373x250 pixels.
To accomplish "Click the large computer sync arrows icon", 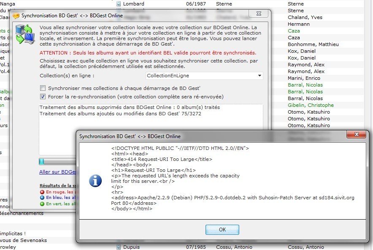I will tap(24, 35).
